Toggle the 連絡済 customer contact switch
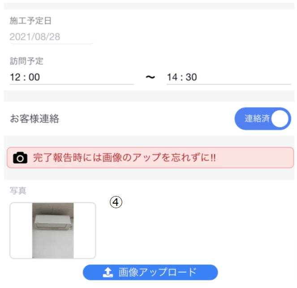The width and height of the screenshot is (297, 288). pyautogui.click(x=263, y=119)
